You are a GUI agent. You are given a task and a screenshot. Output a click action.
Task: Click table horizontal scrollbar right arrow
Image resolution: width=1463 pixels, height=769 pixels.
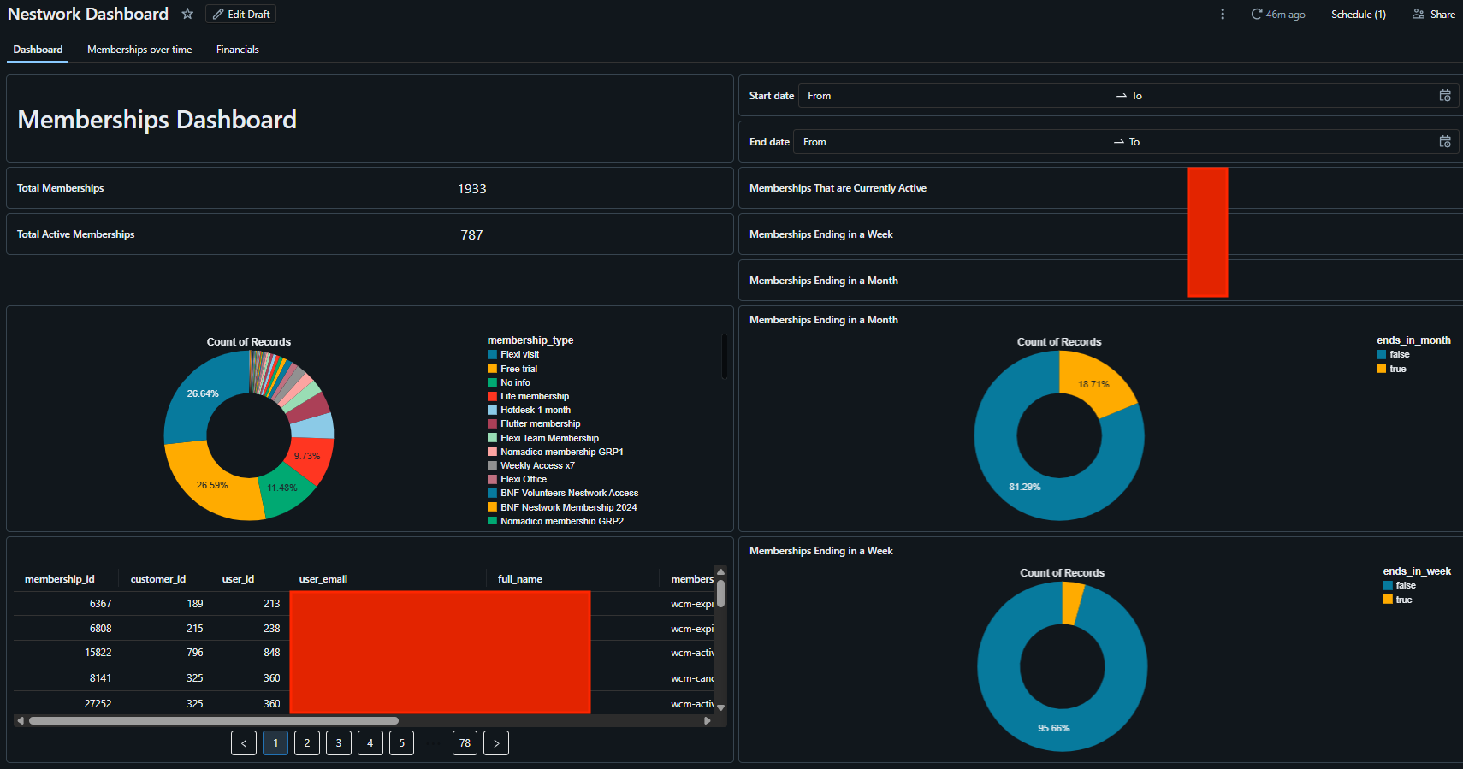[708, 721]
